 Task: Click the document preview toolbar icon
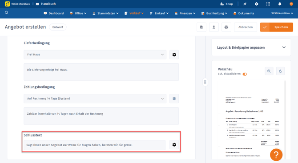[x=201, y=27]
